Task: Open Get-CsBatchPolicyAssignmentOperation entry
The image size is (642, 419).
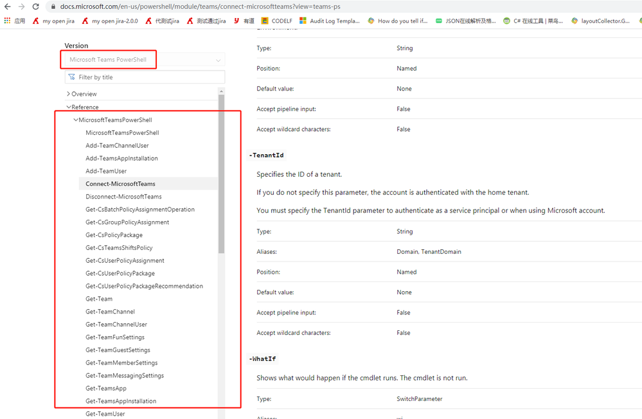Action: [140, 209]
